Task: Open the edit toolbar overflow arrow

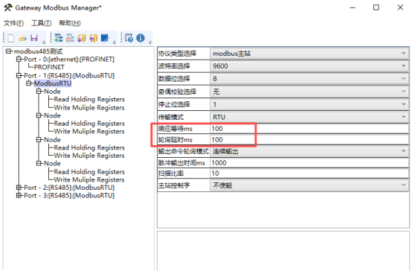Action: click(115, 42)
